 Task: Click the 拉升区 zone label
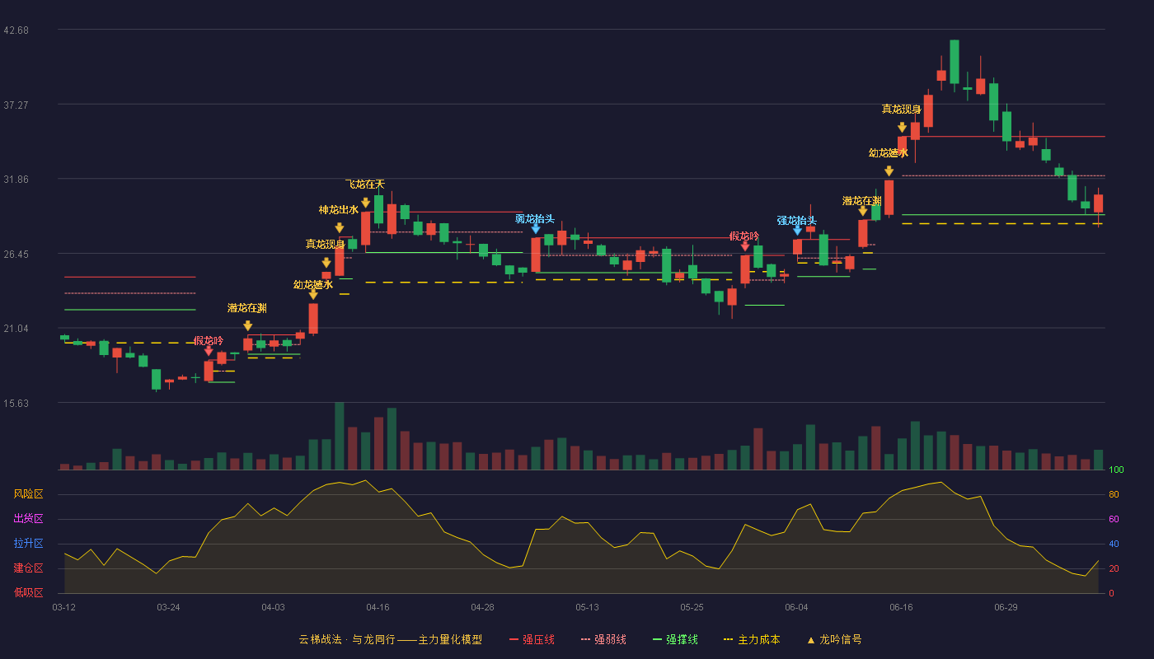(28, 544)
